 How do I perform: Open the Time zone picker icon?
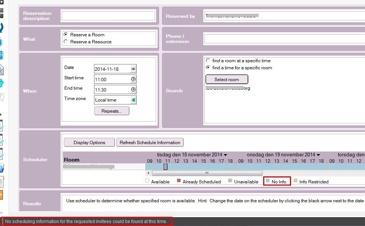[x=133, y=100]
